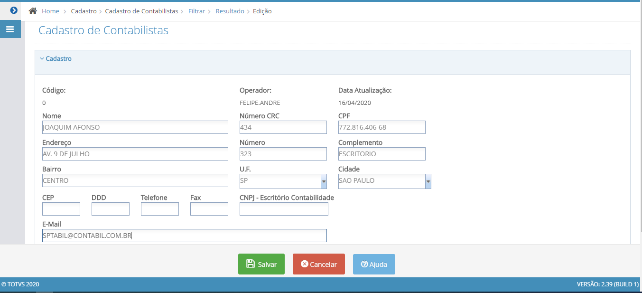Click the Cancelar button
The image size is (642, 293).
[319, 264]
